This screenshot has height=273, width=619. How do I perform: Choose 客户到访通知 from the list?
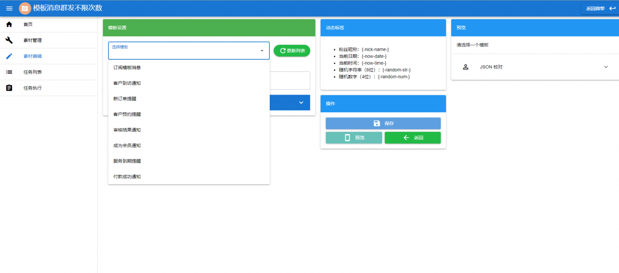(x=189, y=83)
